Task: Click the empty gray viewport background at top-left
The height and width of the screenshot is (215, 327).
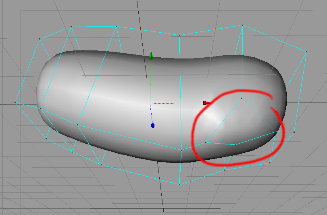Action: pos(16,16)
